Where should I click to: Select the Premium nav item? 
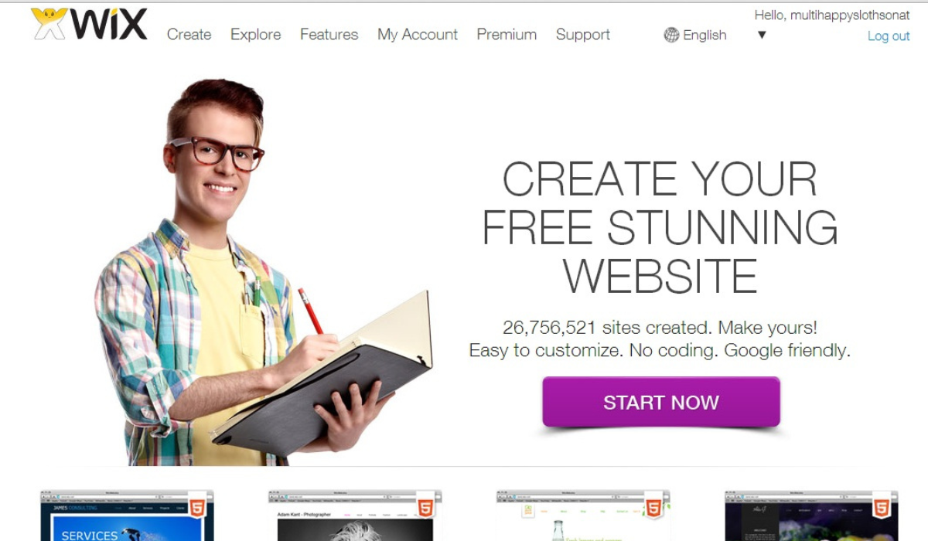[507, 35]
